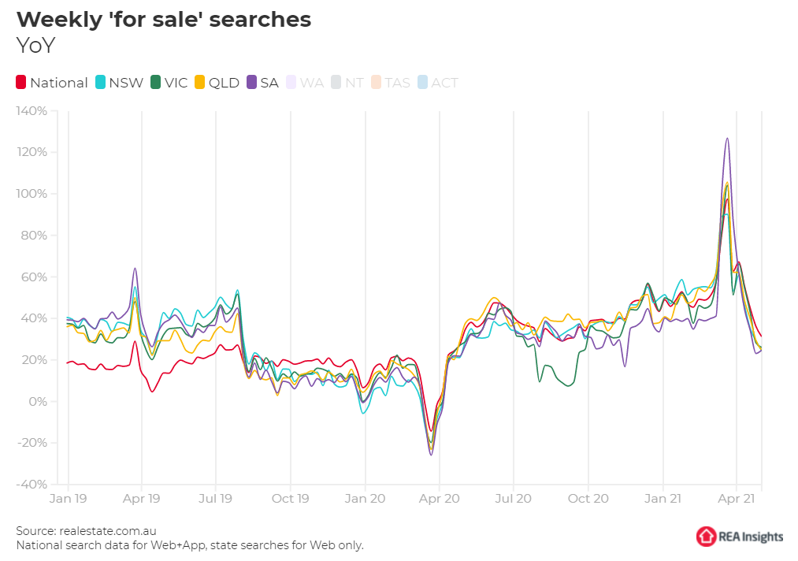Viewport: 798px width, 561px height.
Task: Hide the QLD series via legend
Action: pyautogui.click(x=224, y=82)
